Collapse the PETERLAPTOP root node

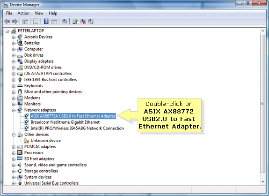(x=7, y=31)
